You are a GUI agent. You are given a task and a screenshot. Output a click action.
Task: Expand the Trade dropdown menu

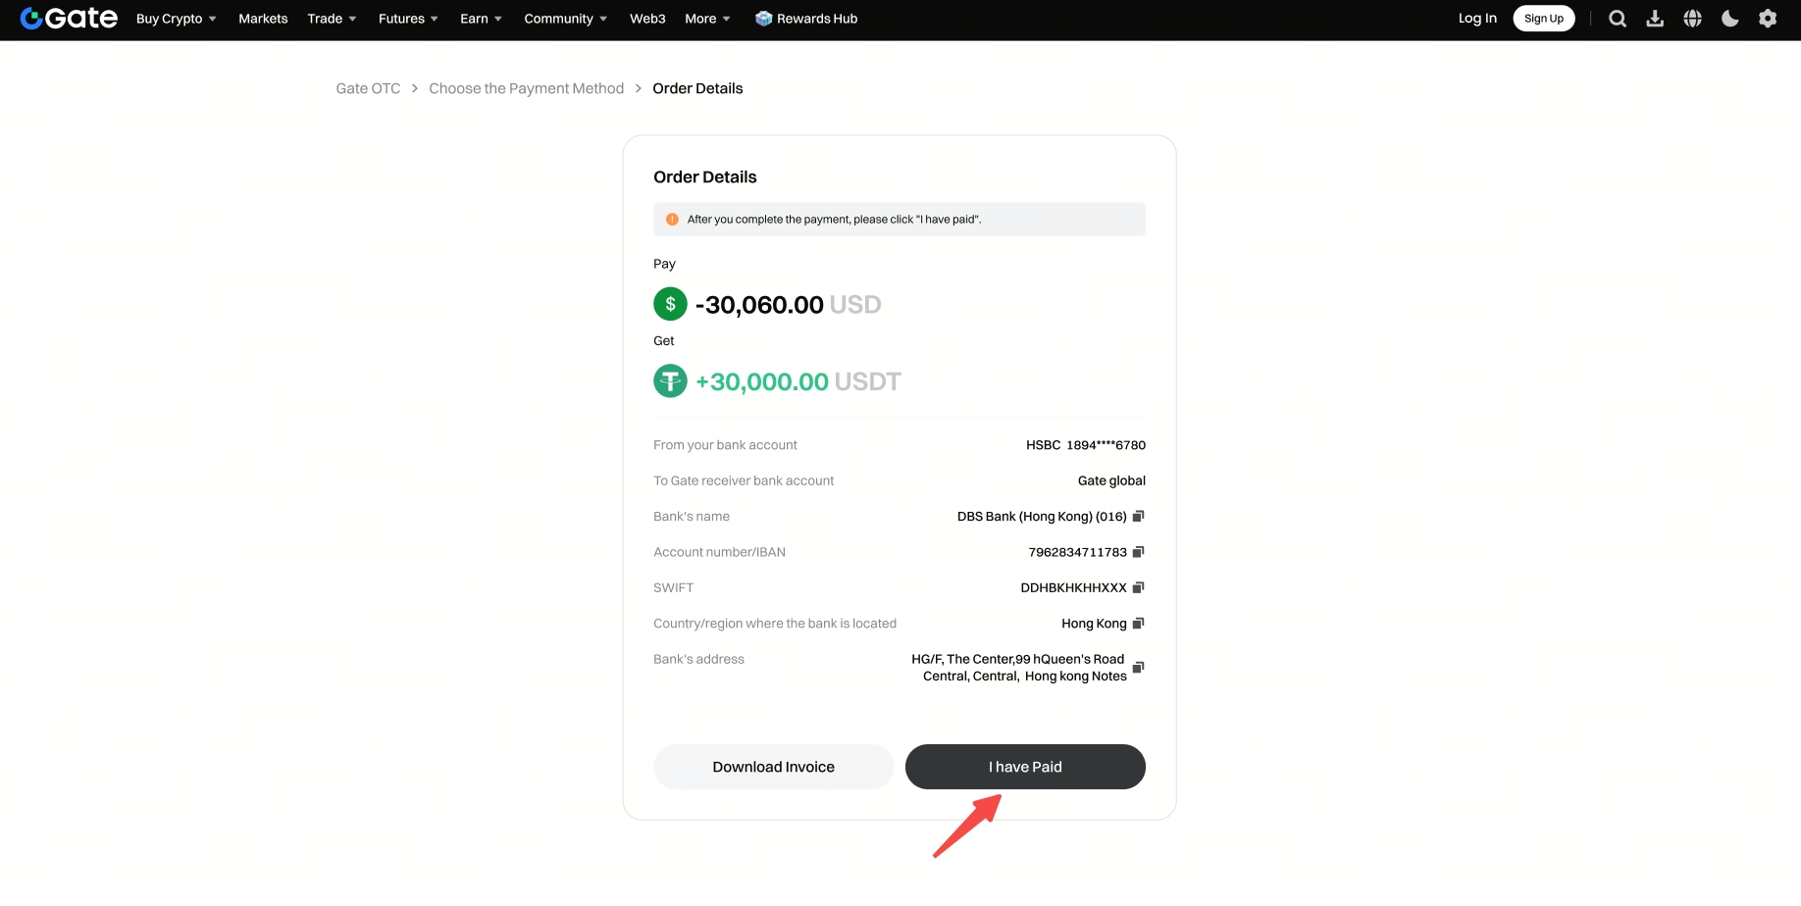[x=332, y=19]
